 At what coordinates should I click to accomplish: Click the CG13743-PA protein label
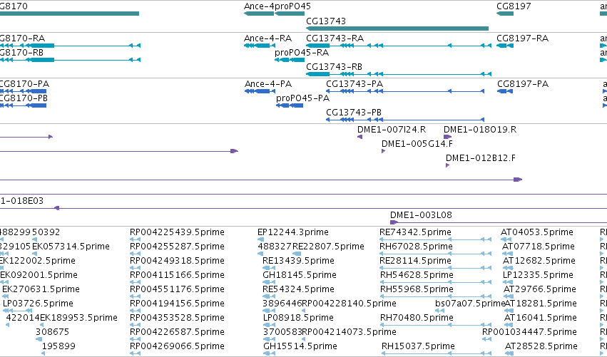[x=354, y=84]
